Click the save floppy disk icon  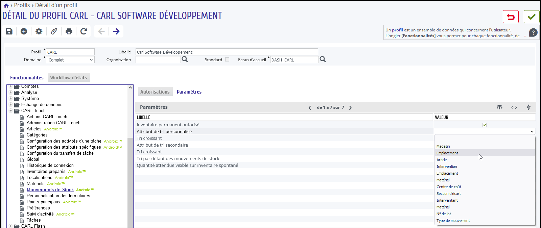9,31
